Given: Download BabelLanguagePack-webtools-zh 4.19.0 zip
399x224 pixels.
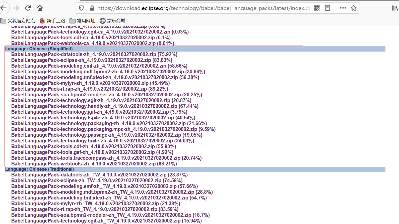Looking at the screenshot, I should [94, 164].
